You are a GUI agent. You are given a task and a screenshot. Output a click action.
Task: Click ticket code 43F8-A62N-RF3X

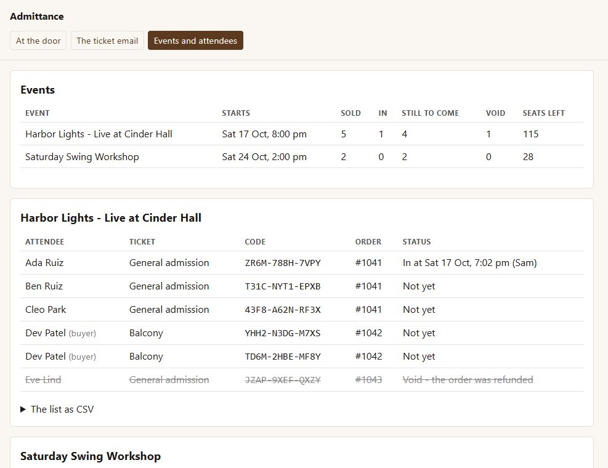click(x=283, y=309)
